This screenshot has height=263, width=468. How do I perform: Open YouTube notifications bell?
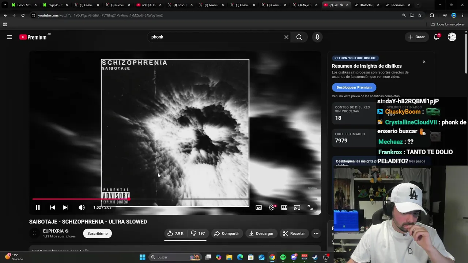437,37
